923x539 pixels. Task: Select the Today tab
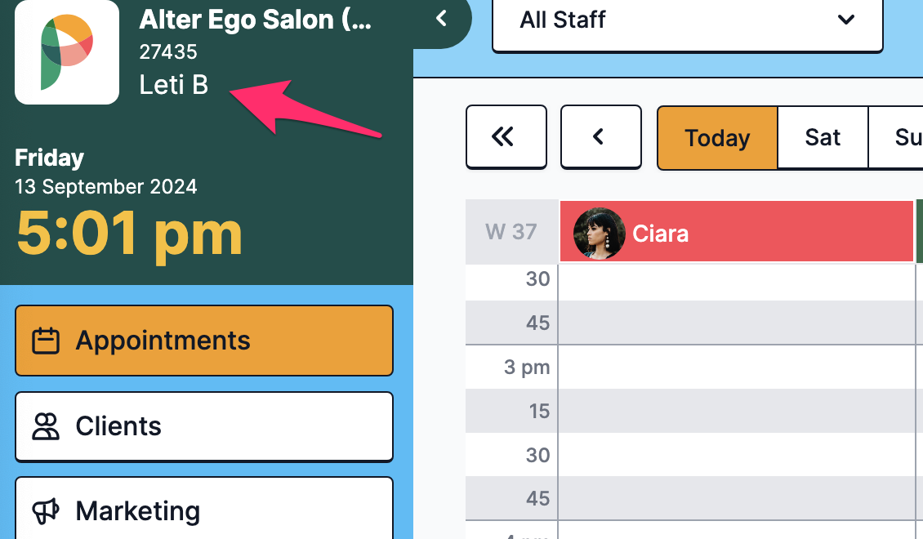tap(717, 138)
